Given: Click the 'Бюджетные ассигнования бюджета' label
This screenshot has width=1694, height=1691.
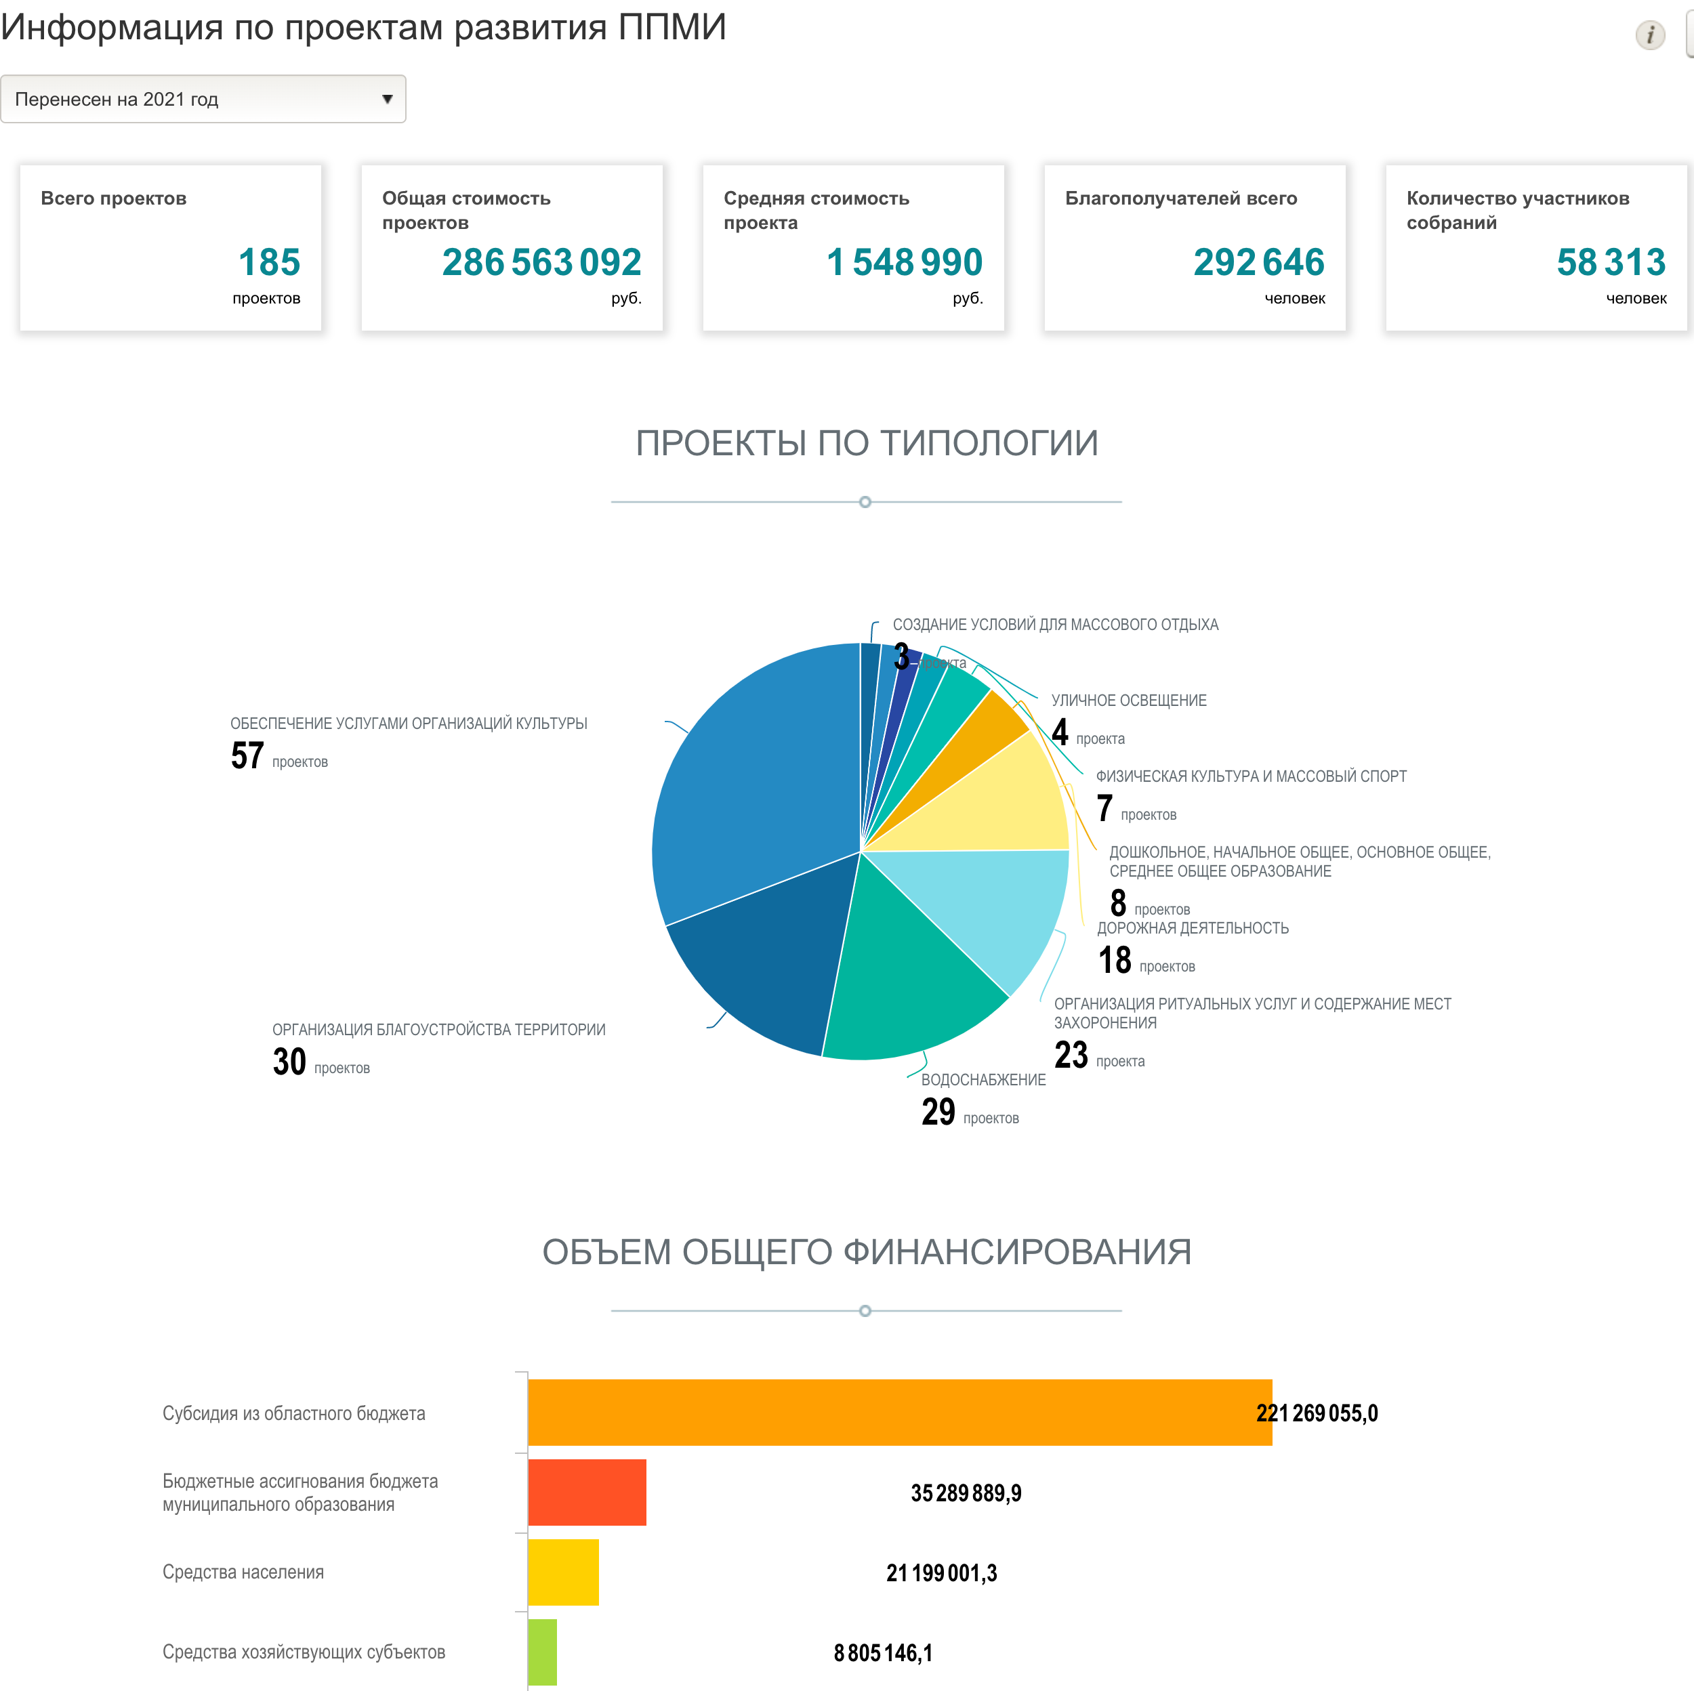Looking at the screenshot, I should 300,1492.
